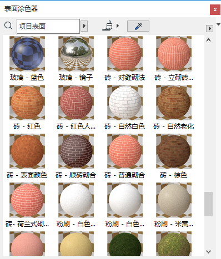Screen dimensions: 221x259
Task: Open the small panel menu triangle
Action: pos(218,24)
